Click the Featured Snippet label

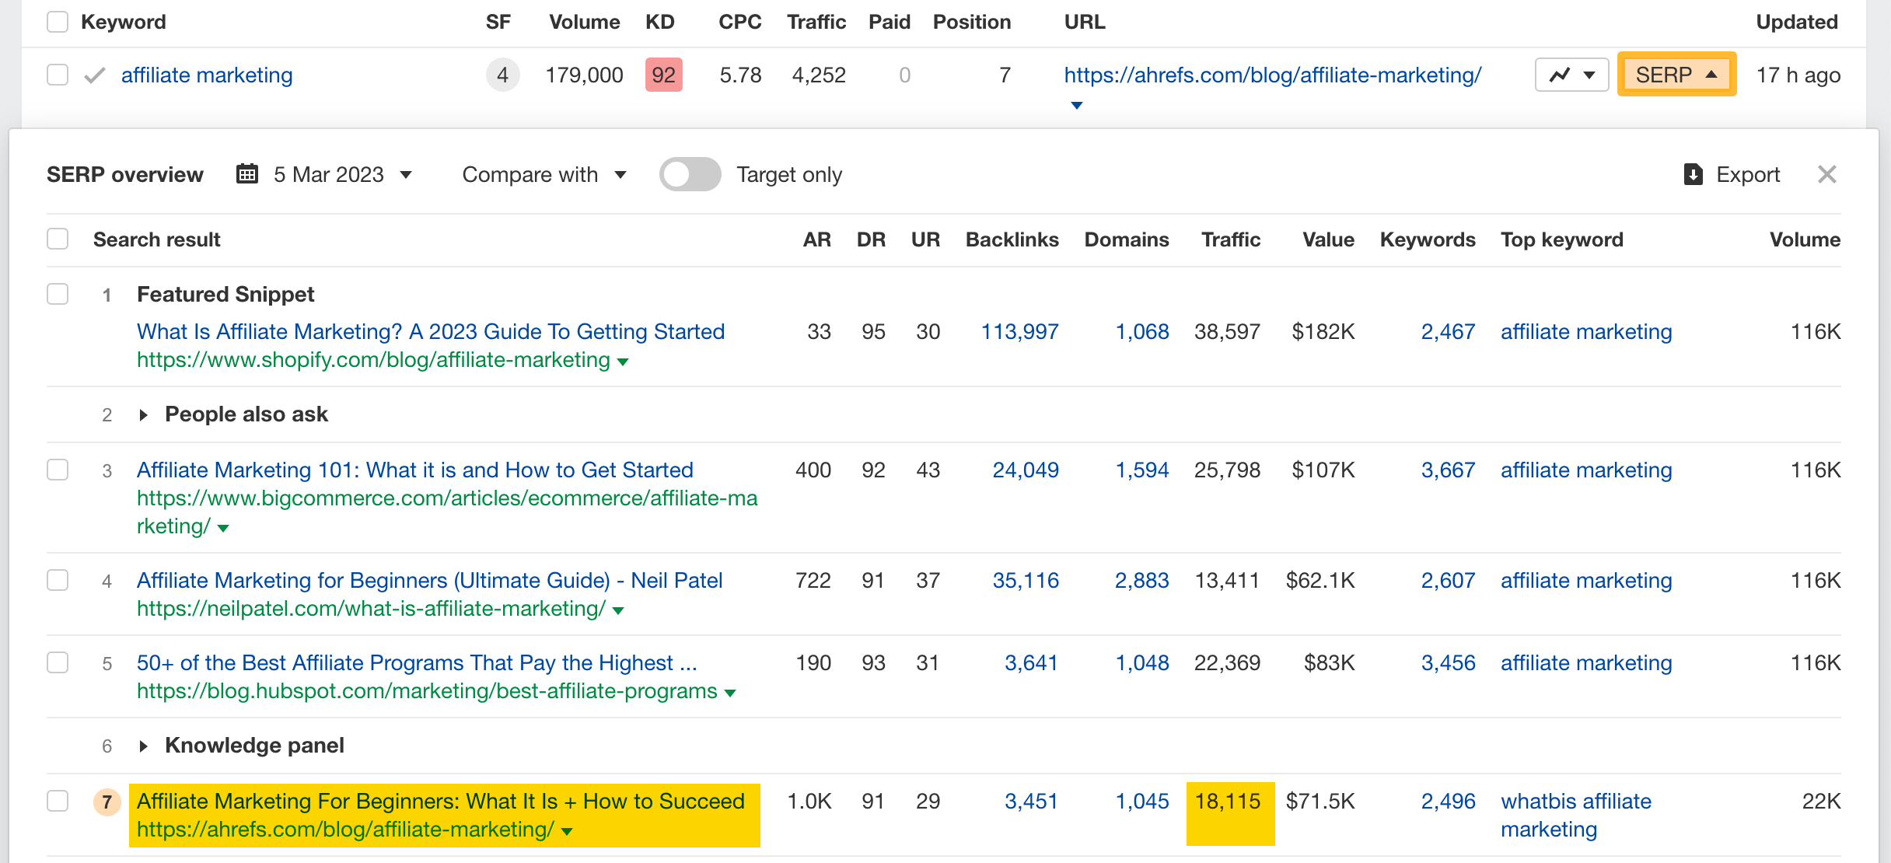(225, 295)
